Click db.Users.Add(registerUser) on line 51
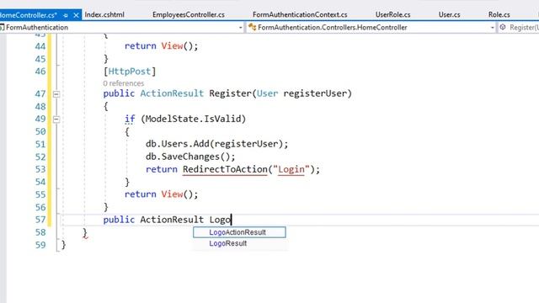Screen dimensions: 539x303 (x=214, y=144)
